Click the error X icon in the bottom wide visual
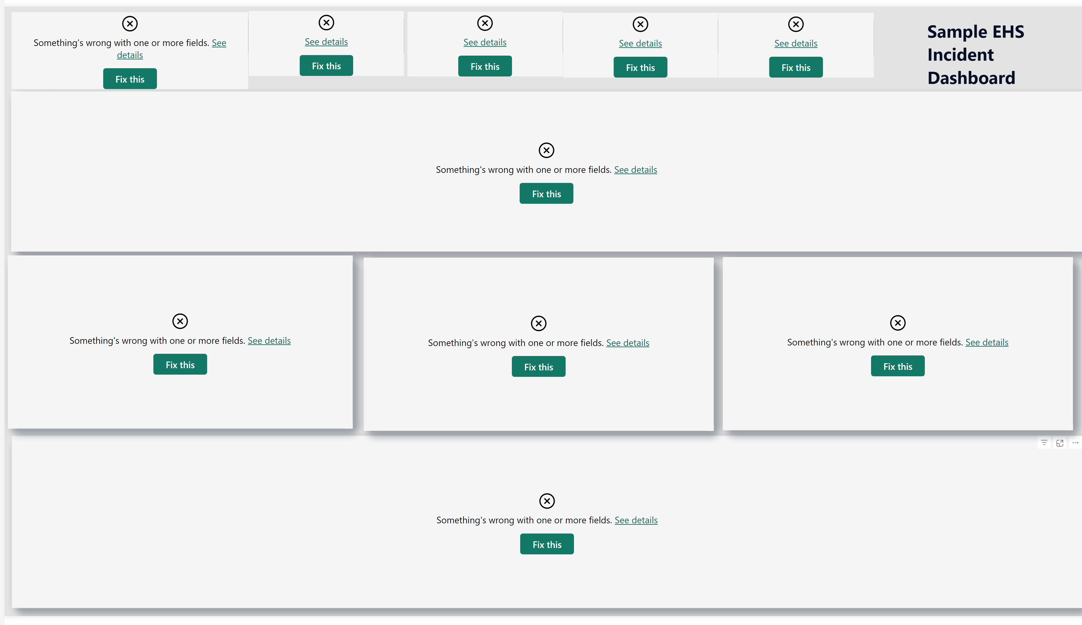The width and height of the screenshot is (1082, 625). (x=547, y=501)
